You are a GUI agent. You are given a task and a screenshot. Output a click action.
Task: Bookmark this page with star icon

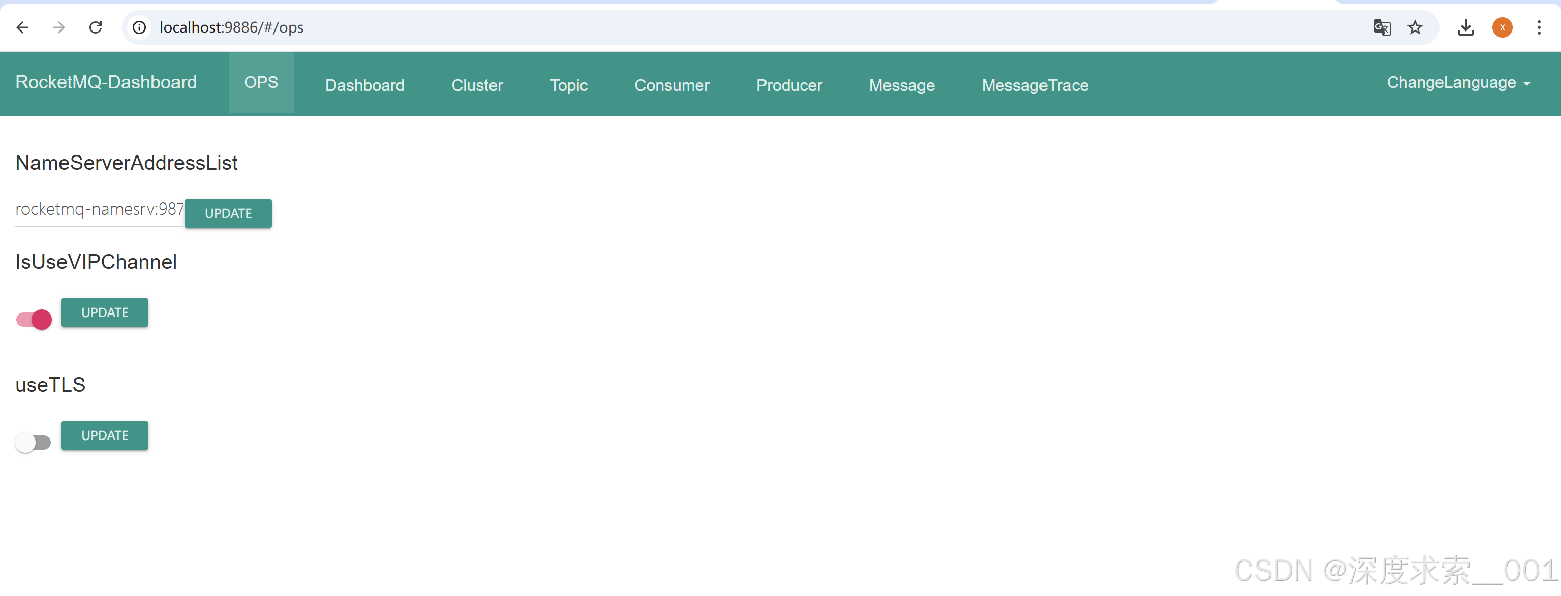[1415, 27]
